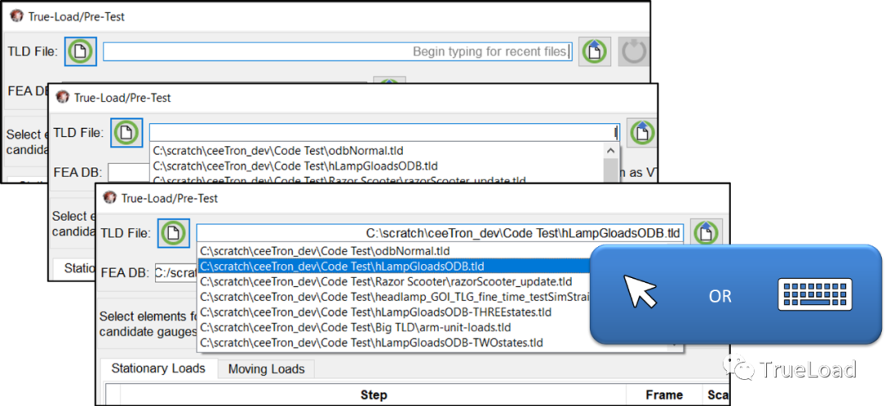Image resolution: width=886 pixels, height=406 pixels.
Task: Click scroll up arrow in middle window dropdown
Action: pos(610,151)
